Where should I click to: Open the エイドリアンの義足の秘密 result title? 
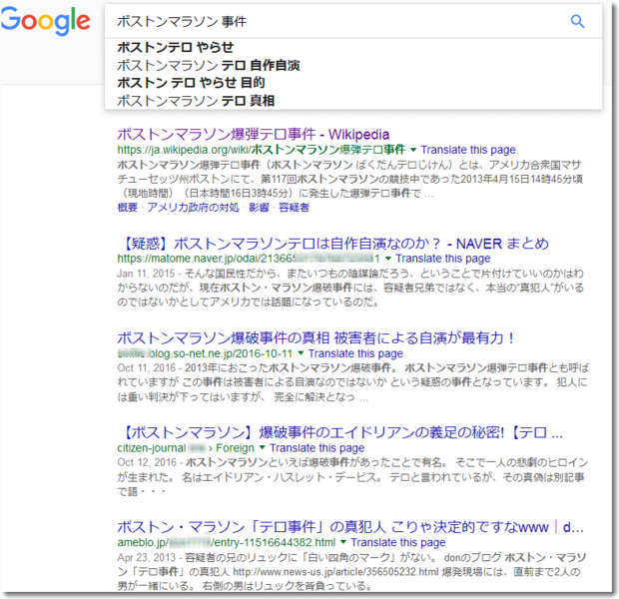coord(339,432)
